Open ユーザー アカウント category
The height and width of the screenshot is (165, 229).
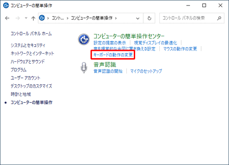pos(25,78)
